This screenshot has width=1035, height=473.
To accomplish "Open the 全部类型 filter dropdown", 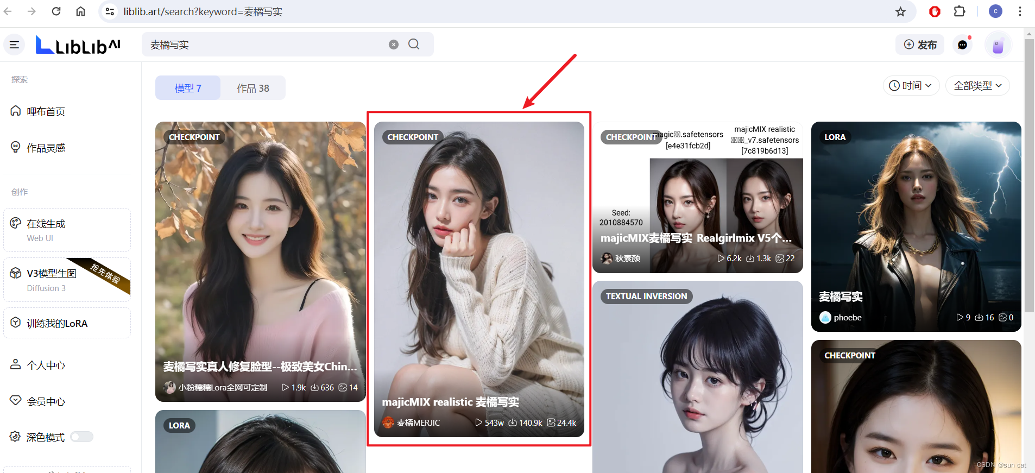I will tap(977, 85).
